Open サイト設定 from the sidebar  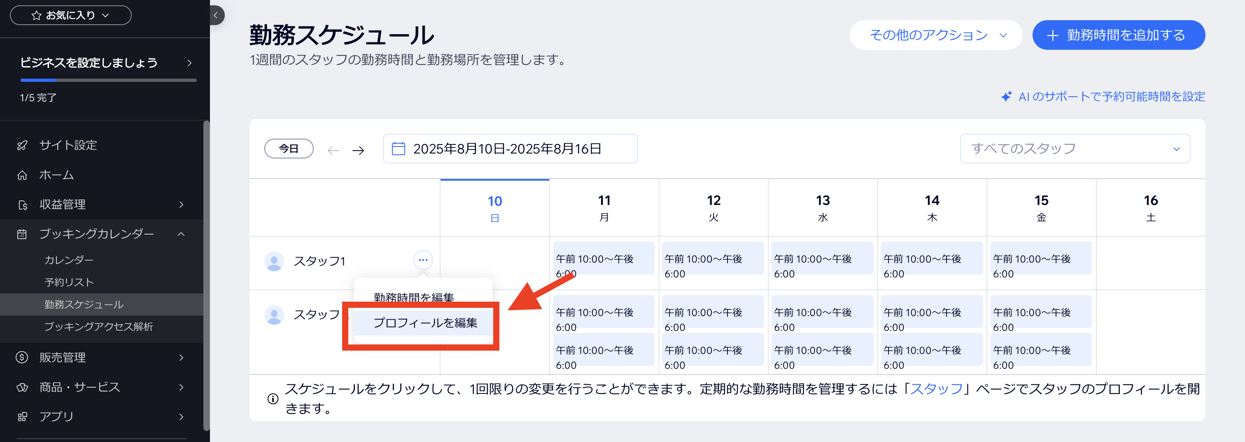coord(21,145)
